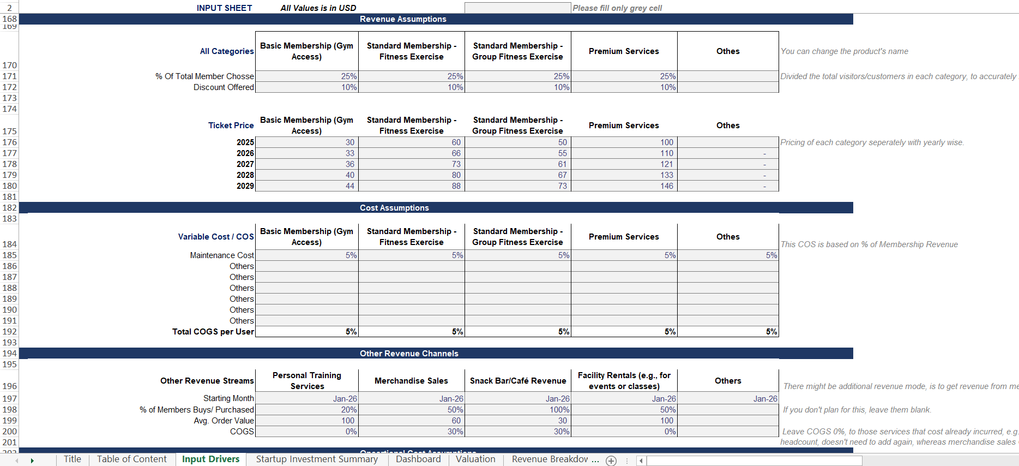The width and height of the screenshot is (1019, 466).
Task: Click note about COS based on Membership Revenue
Action: tap(869, 244)
